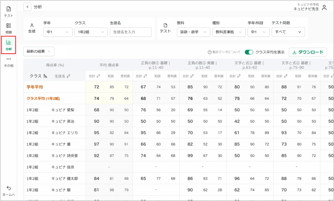Select student キュビナ 愛梨
334x201 pixels.
[x=63, y=110]
